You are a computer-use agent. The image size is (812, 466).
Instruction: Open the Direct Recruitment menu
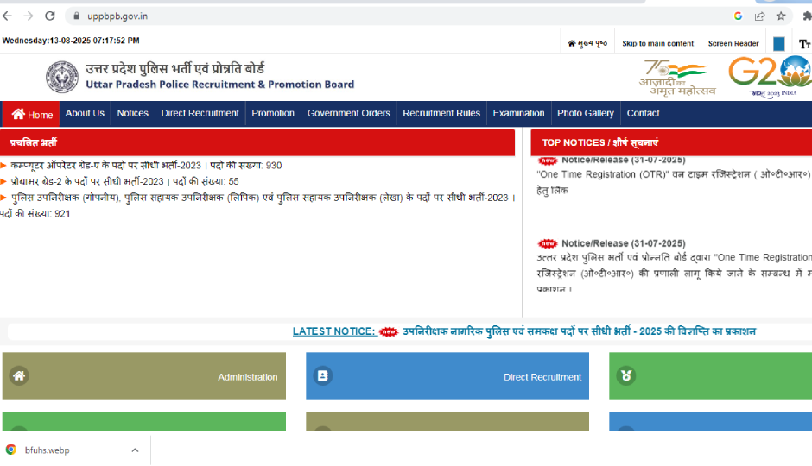point(200,113)
